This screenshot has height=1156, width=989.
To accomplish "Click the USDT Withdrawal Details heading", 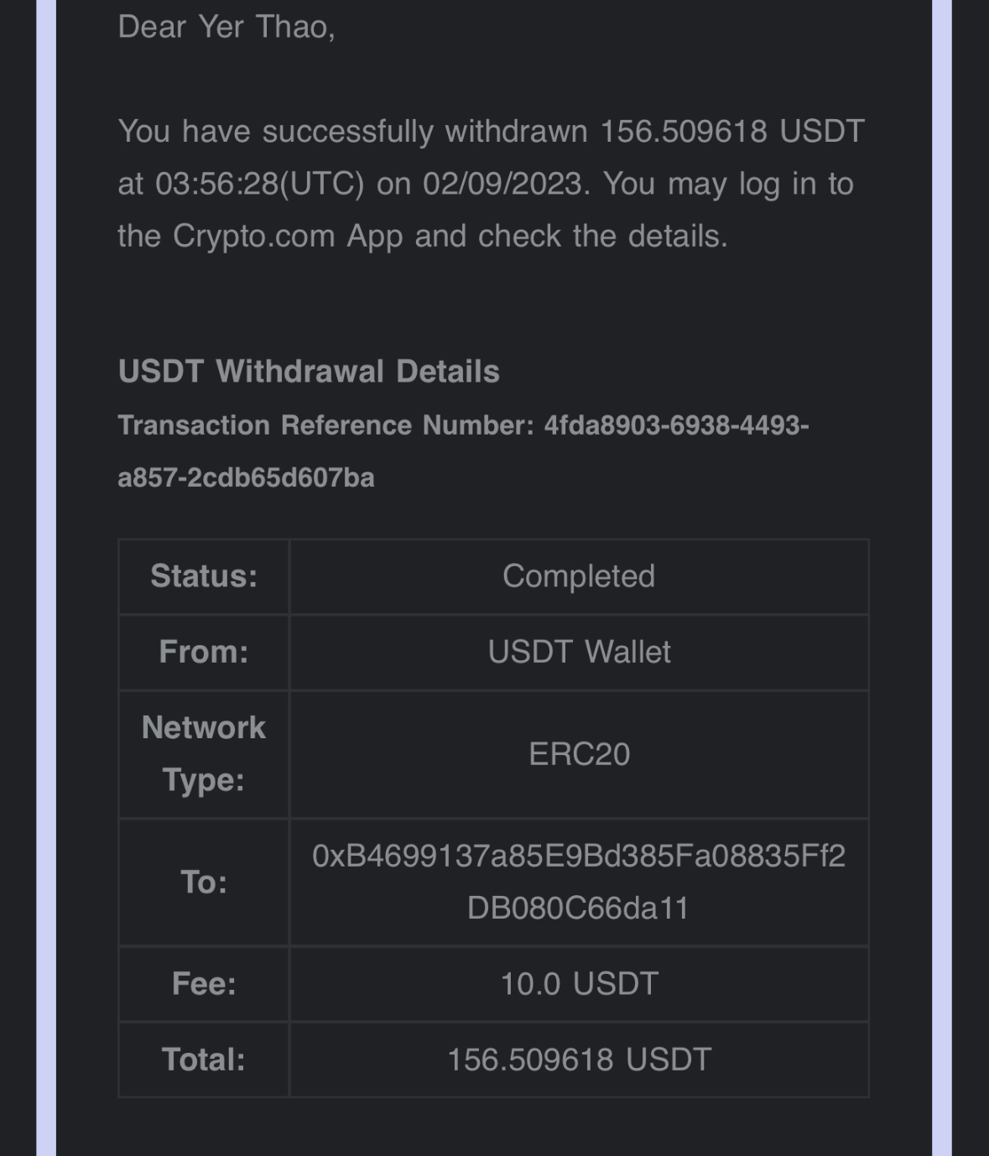I will click(x=309, y=372).
